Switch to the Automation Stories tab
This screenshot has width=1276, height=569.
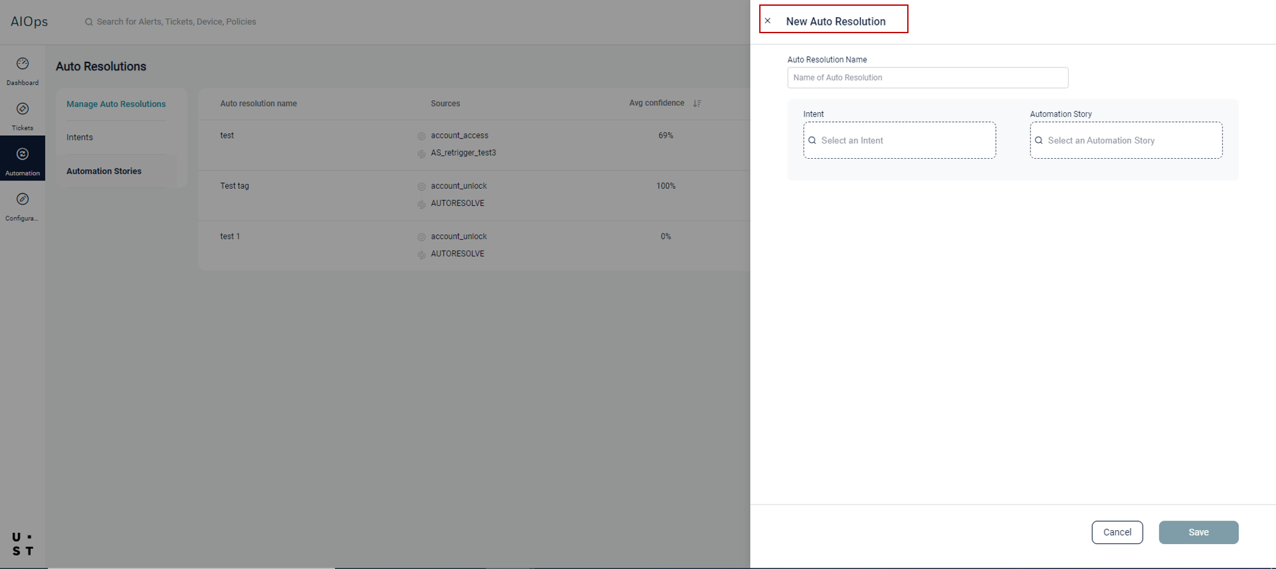(x=104, y=171)
